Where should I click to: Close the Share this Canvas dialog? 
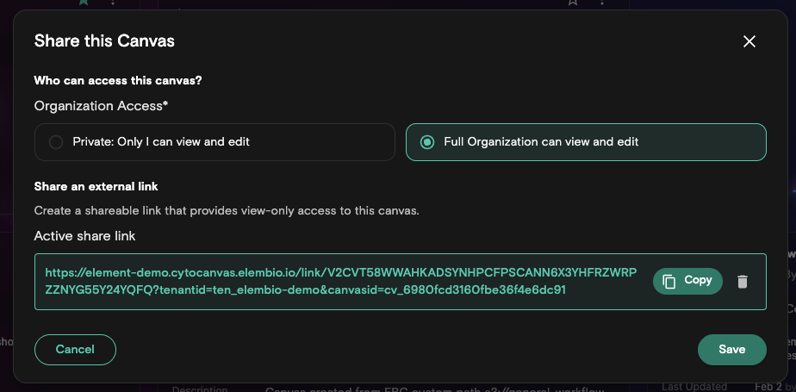point(749,41)
